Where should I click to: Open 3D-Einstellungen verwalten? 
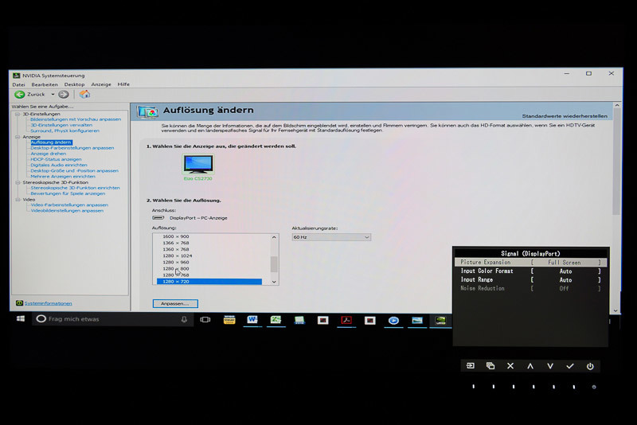coord(61,125)
